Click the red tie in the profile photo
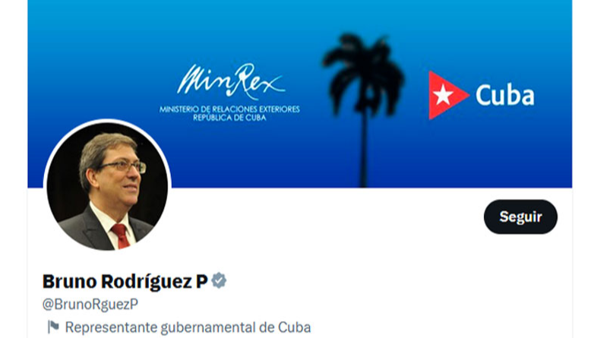 click(x=121, y=235)
